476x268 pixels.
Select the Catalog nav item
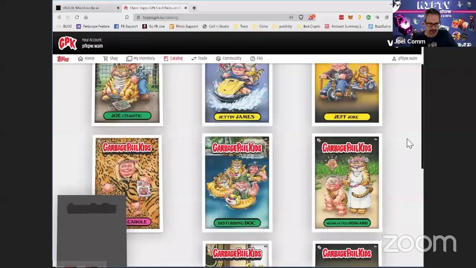(x=173, y=58)
